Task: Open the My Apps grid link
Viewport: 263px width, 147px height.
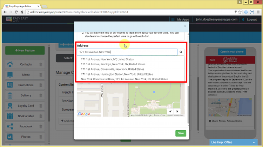Action: [x=180, y=19]
